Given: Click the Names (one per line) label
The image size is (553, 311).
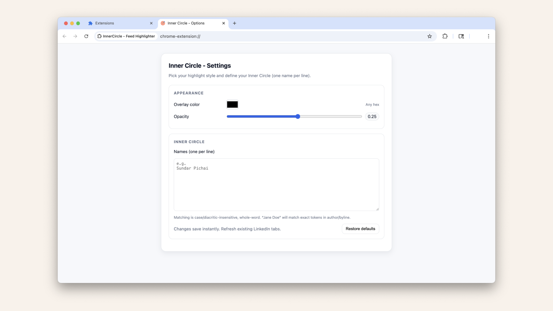Looking at the screenshot, I should point(194,152).
